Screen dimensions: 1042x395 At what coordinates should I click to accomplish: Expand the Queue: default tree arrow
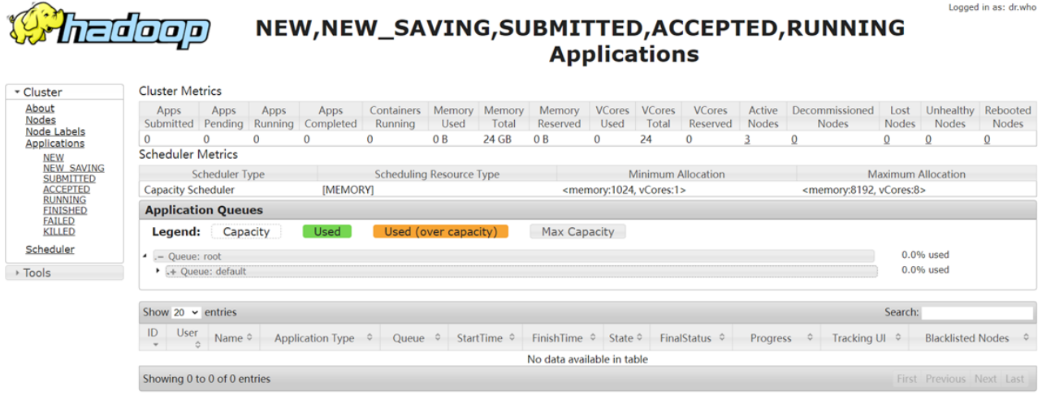[x=158, y=271]
